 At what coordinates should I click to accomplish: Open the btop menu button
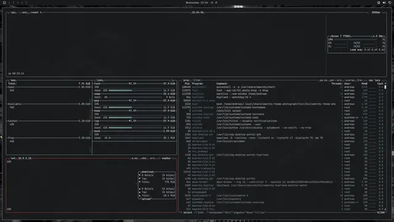pyautogui.click(x=25, y=12)
